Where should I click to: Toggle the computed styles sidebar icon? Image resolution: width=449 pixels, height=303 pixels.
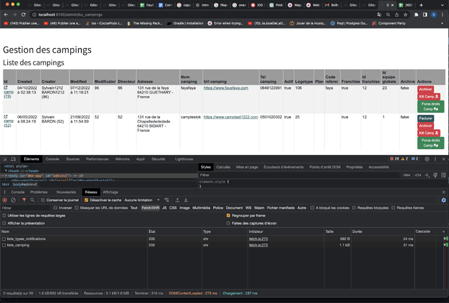(x=444, y=175)
